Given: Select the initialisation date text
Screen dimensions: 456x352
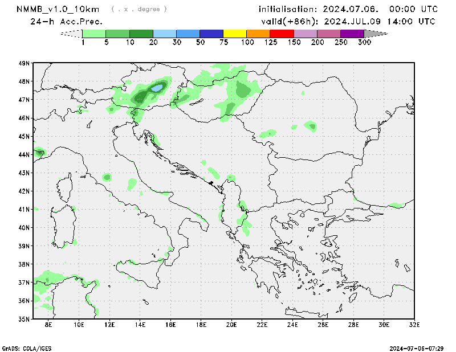Looking at the screenshot, I should [x=348, y=9].
